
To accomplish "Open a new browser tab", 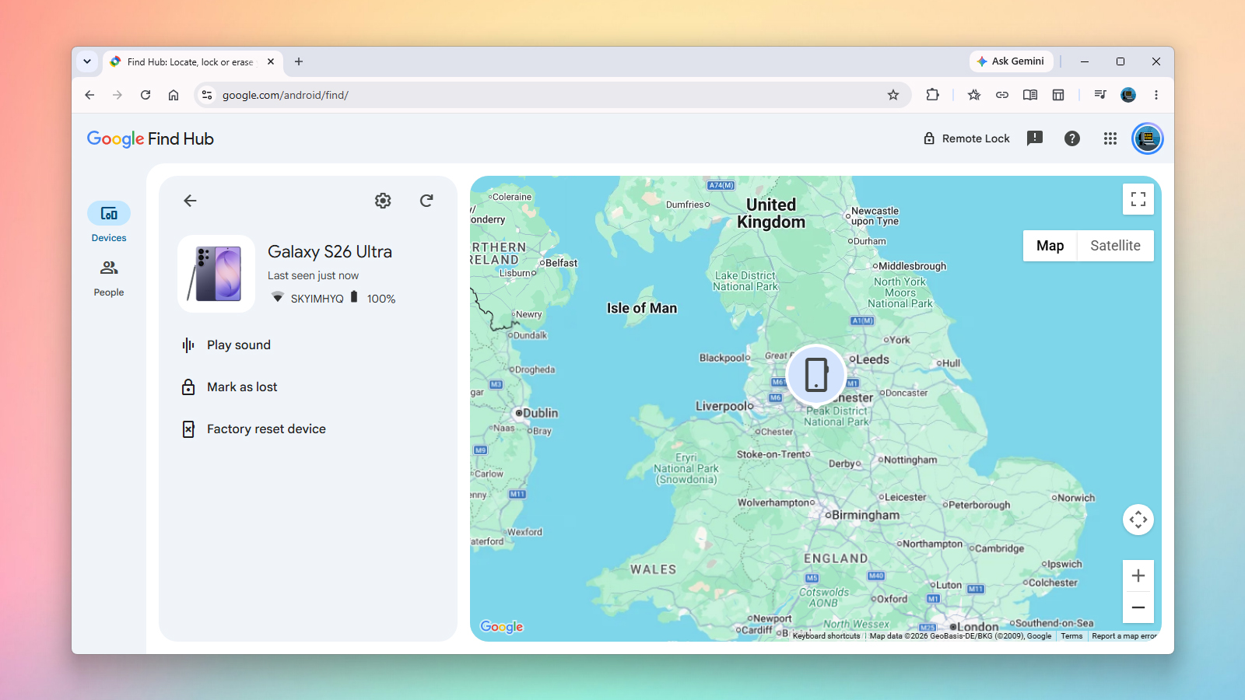I will pos(299,61).
